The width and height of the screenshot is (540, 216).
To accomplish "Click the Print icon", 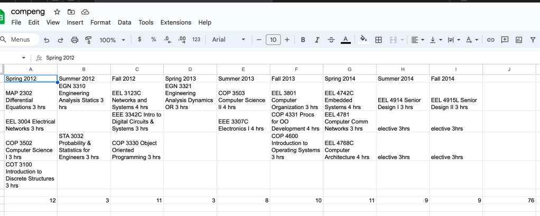I will point(75,40).
